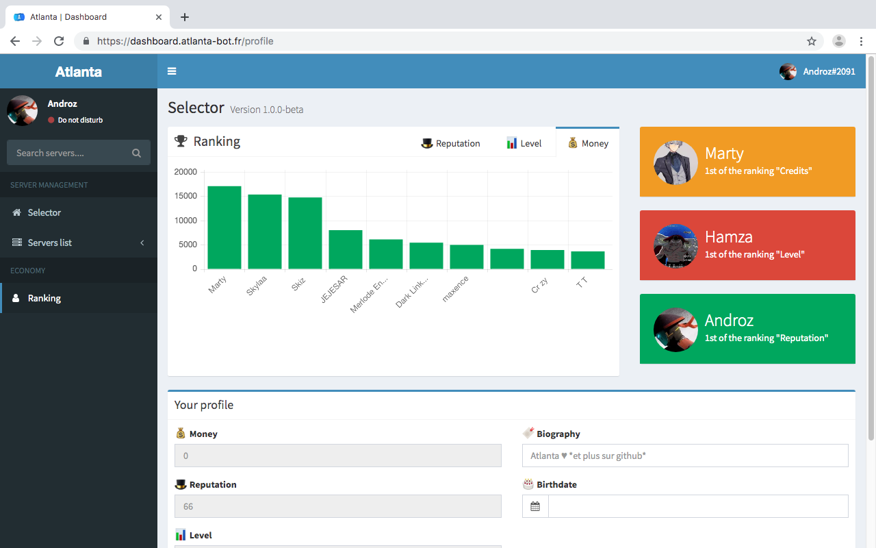The image size is (876, 548).
Task: Switch to the Level ranking tab
Action: point(524,143)
